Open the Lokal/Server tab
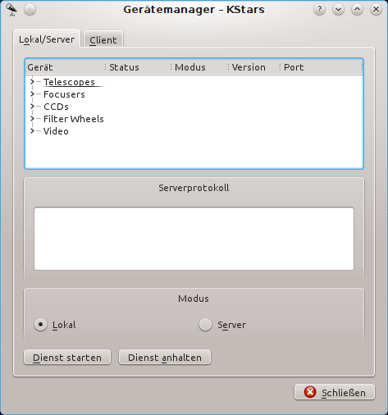 click(x=47, y=39)
